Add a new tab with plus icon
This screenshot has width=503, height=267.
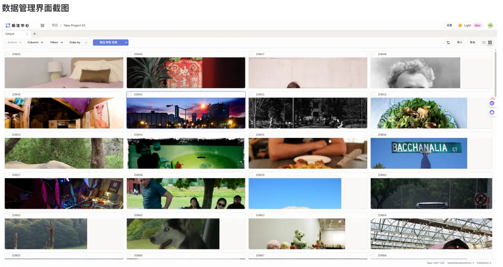34,34
